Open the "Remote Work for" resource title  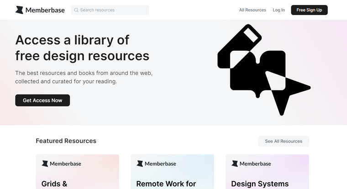[166, 184]
